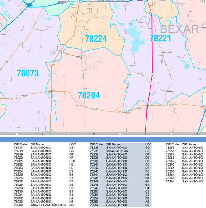206x208 pixels.
Task: Select SAN ANTONIO name in row 78217
Action: click(41, 148)
